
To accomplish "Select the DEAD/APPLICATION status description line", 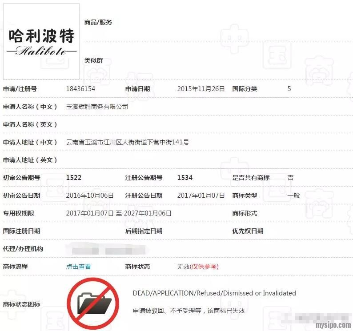I will coord(214,293).
